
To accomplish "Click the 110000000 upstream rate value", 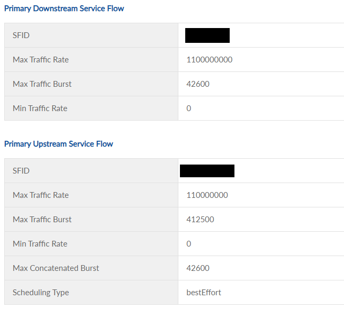I will (x=207, y=195).
